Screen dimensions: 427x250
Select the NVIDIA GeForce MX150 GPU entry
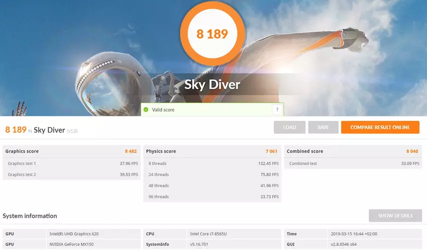click(x=71, y=244)
